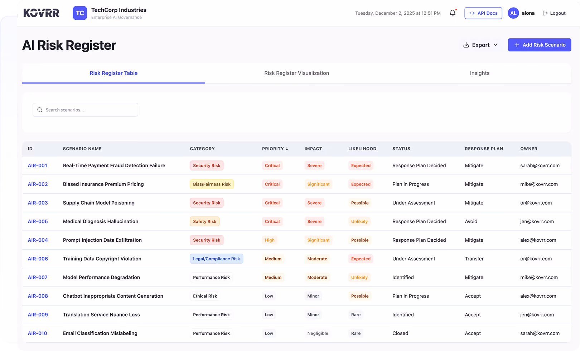
Task: Open risk AIR-010
Action: pyautogui.click(x=38, y=333)
